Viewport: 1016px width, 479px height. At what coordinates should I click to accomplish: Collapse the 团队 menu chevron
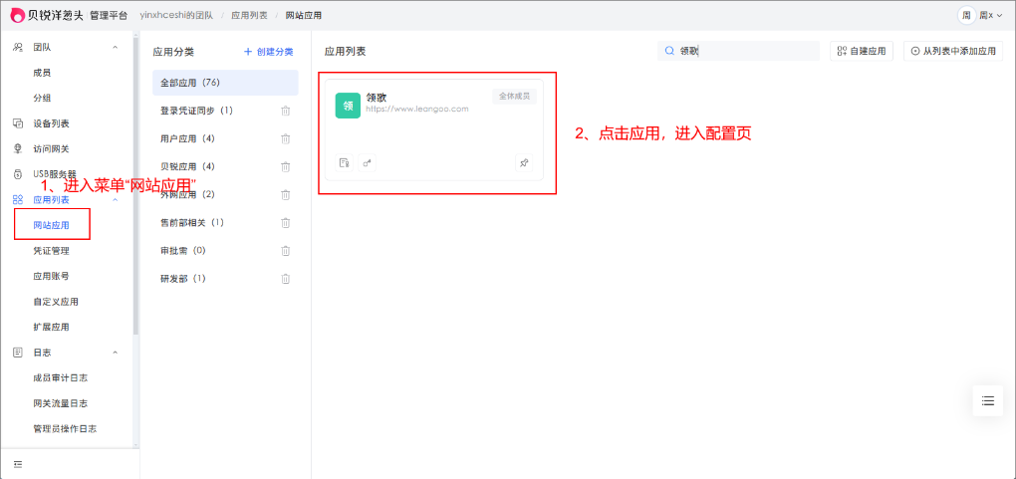(x=116, y=48)
